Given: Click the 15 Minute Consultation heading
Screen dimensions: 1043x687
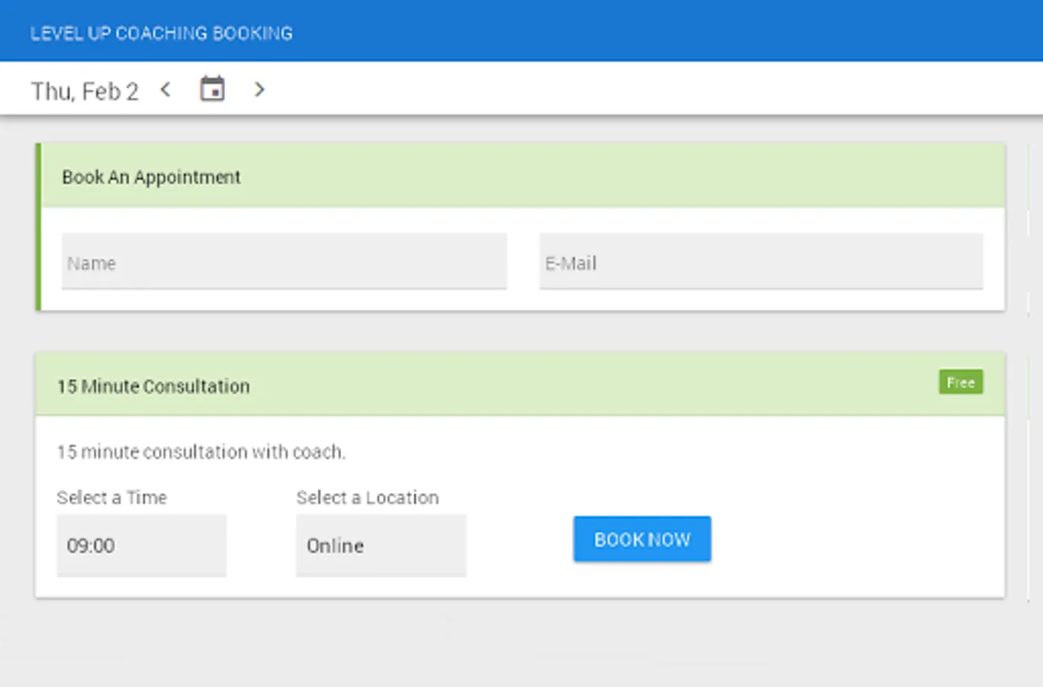Looking at the screenshot, I should (153, 386).
